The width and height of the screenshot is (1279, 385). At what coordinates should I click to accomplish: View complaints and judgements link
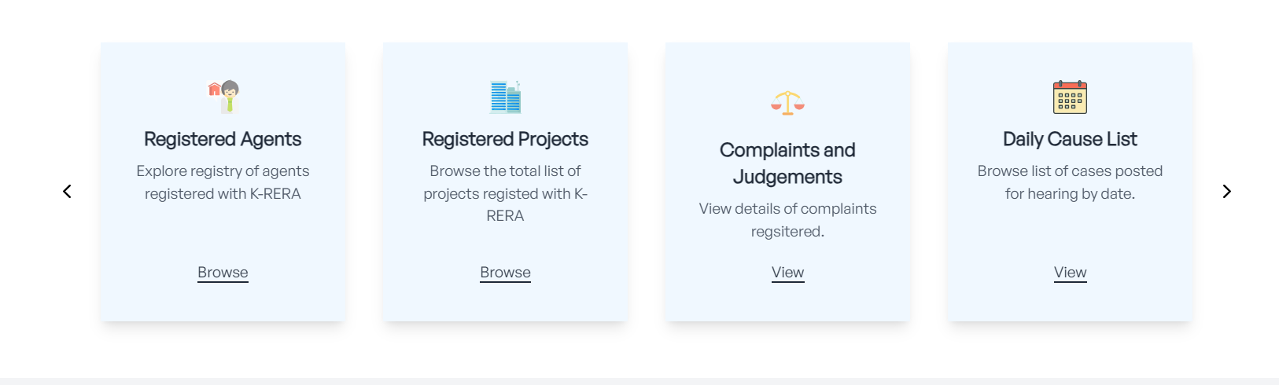pyautogui.click(x=787, y=273)
